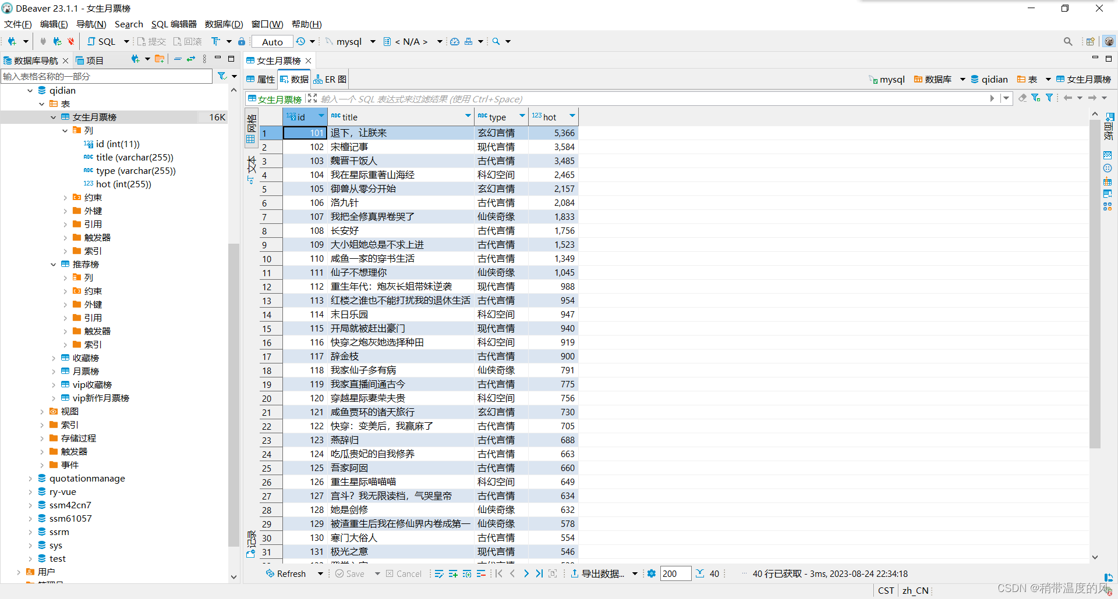
Task: Open the 导出数据 dropdown arrow
Action: point(635,573)
